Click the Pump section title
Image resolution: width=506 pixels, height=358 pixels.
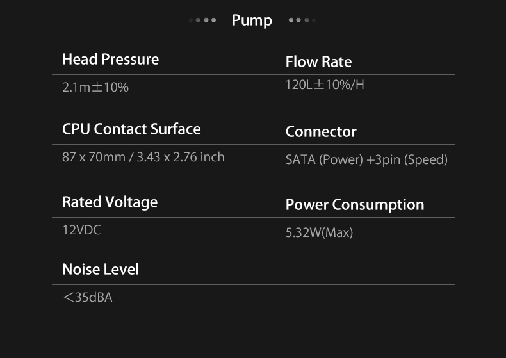click(x=252, y=20)
